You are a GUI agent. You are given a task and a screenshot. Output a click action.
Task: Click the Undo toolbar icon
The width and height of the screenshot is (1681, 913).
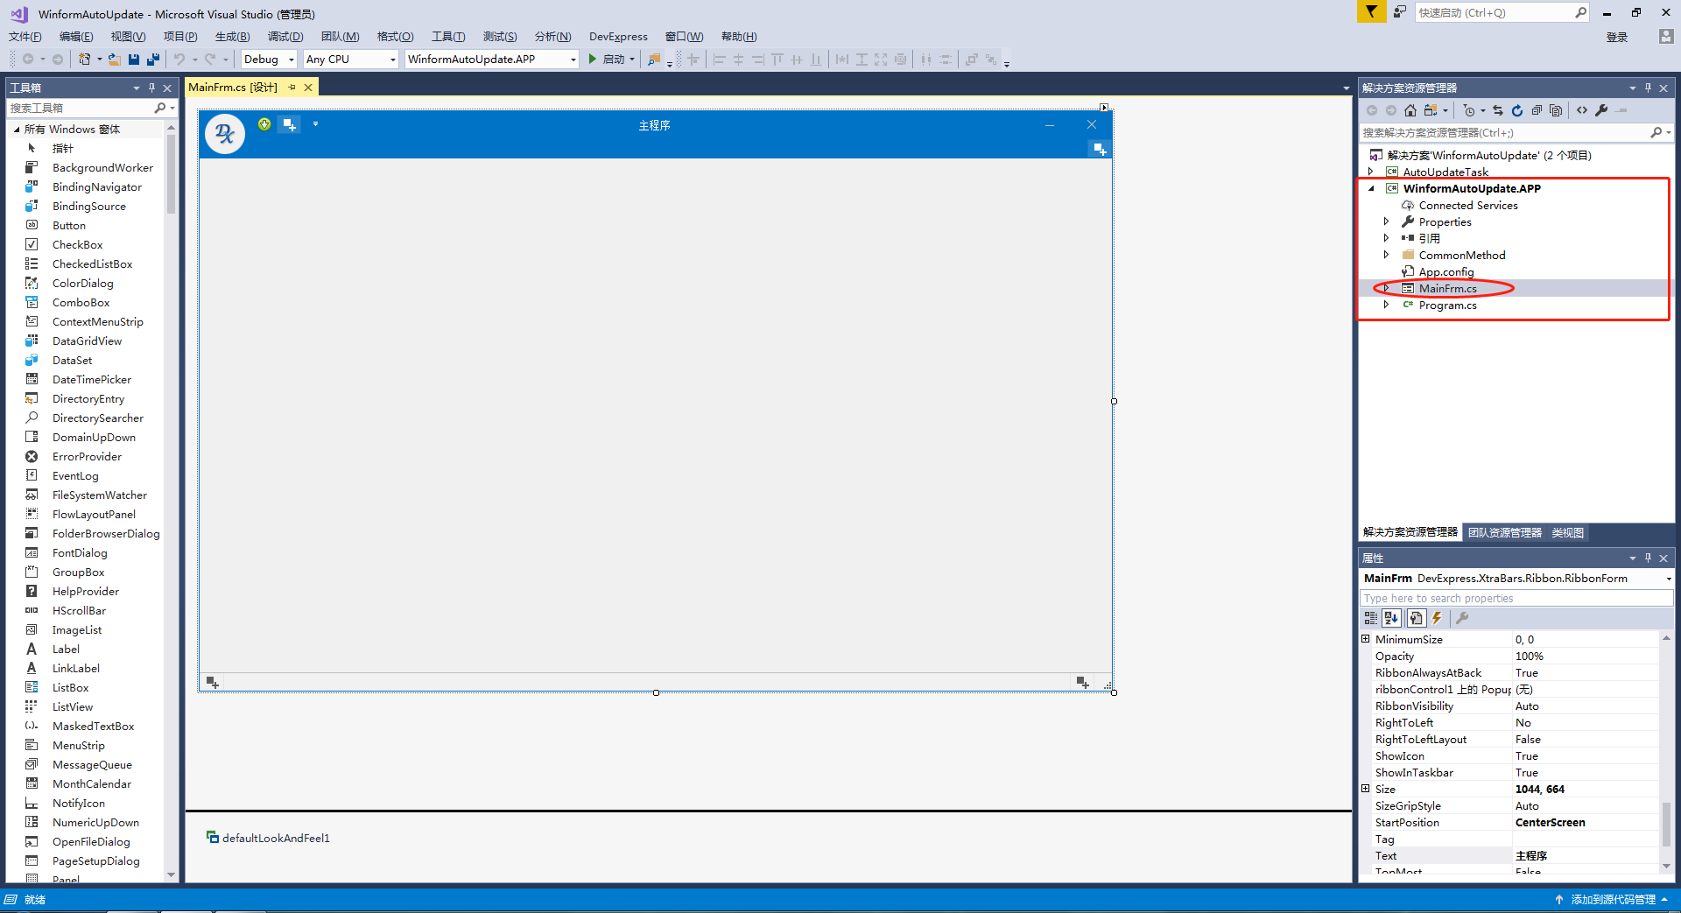[x=179, y=59]
